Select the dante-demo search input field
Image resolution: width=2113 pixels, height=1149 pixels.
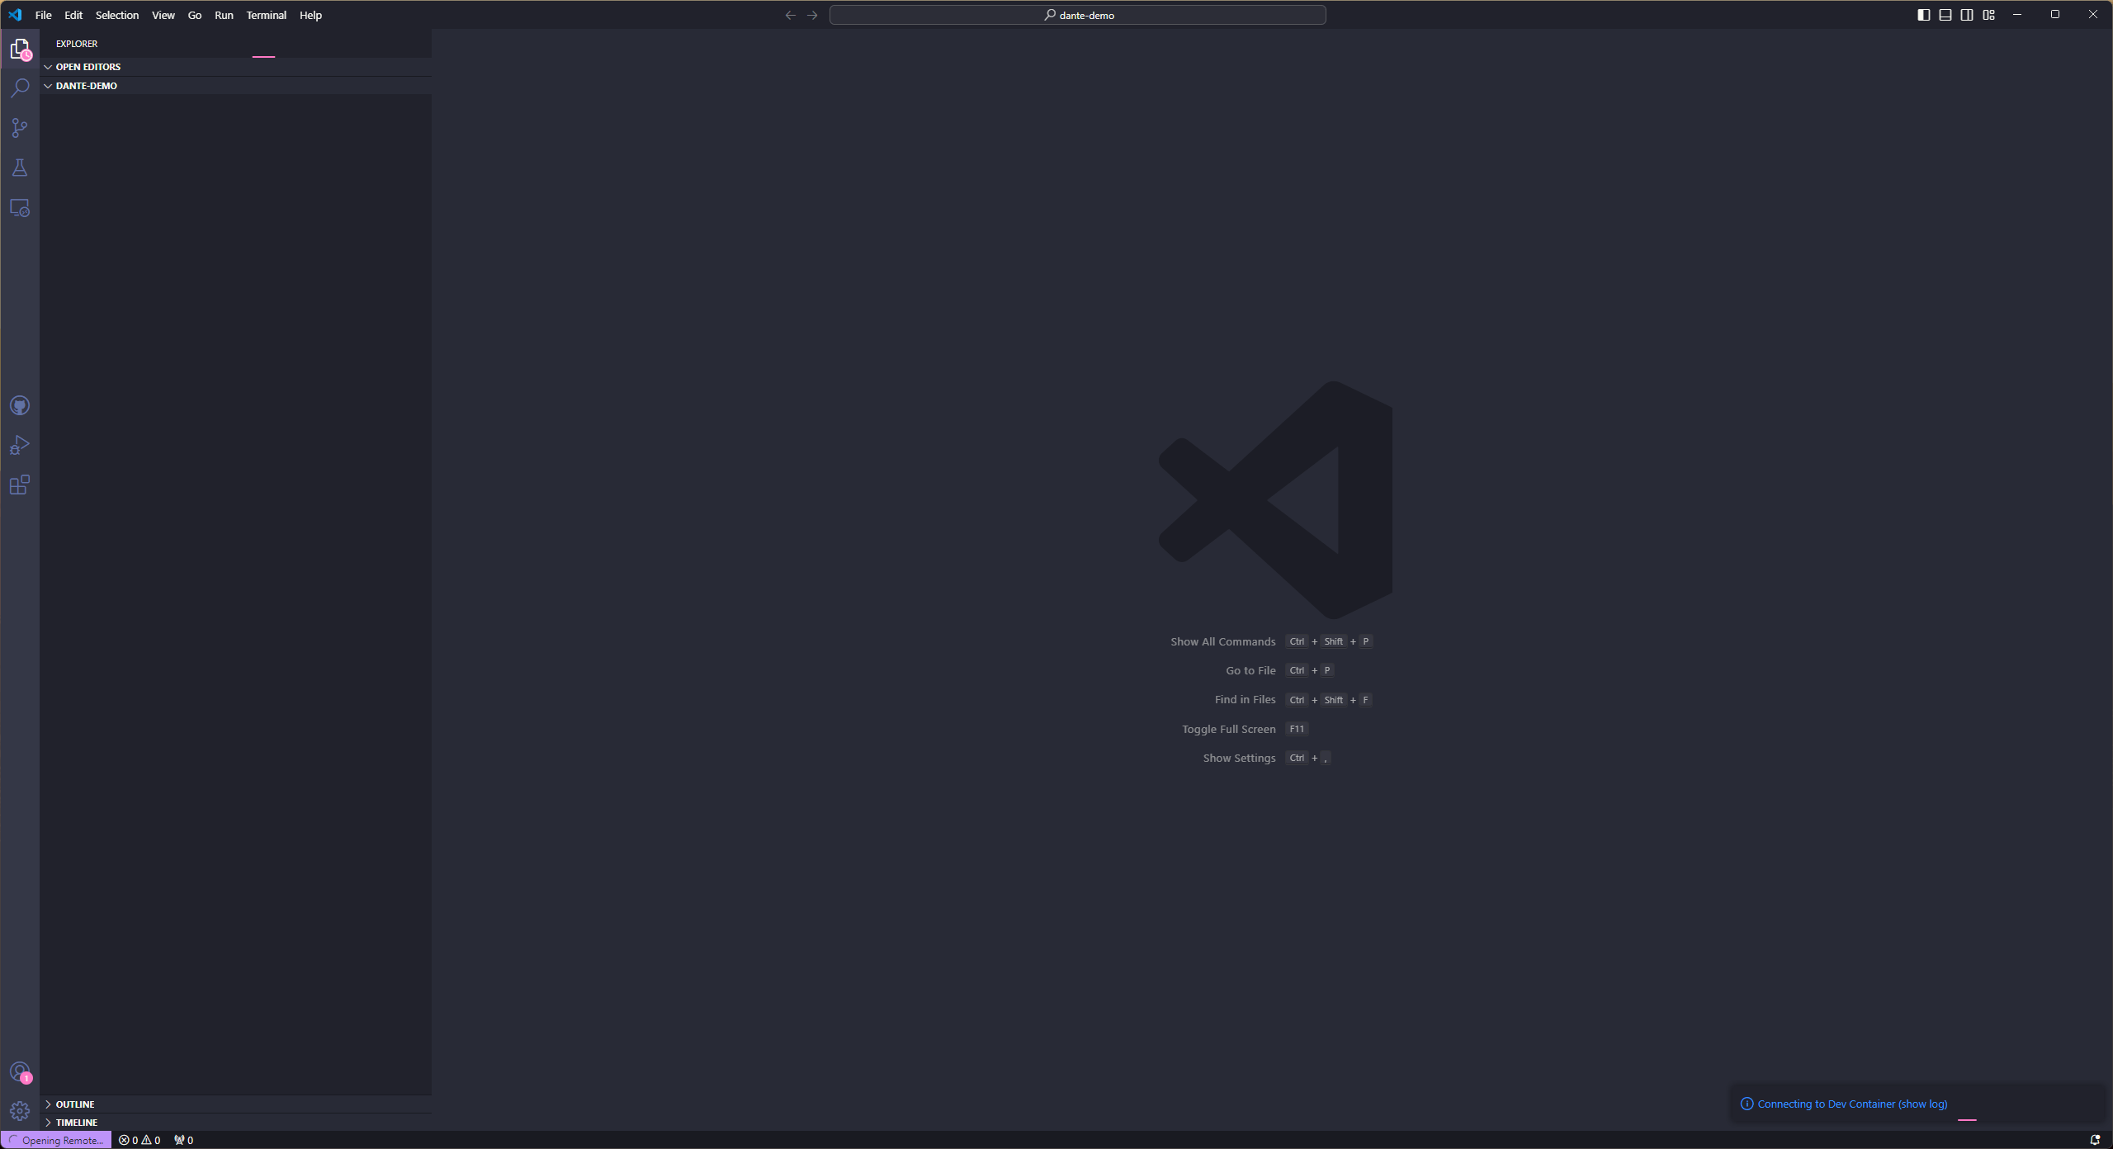tap(1079, 14)
